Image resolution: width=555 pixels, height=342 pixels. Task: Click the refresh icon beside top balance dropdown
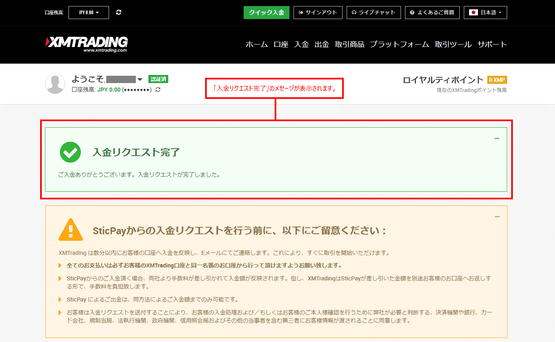118,13
